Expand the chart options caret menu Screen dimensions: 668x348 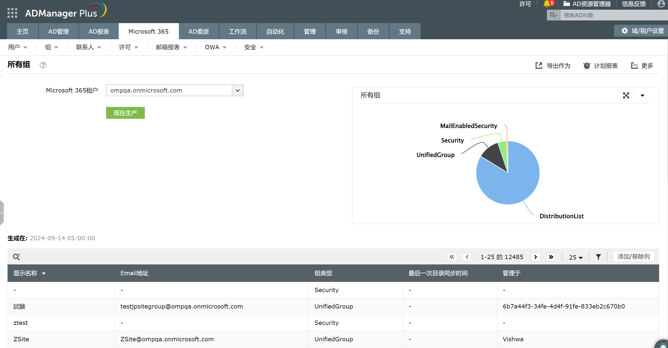pos(642,95)
